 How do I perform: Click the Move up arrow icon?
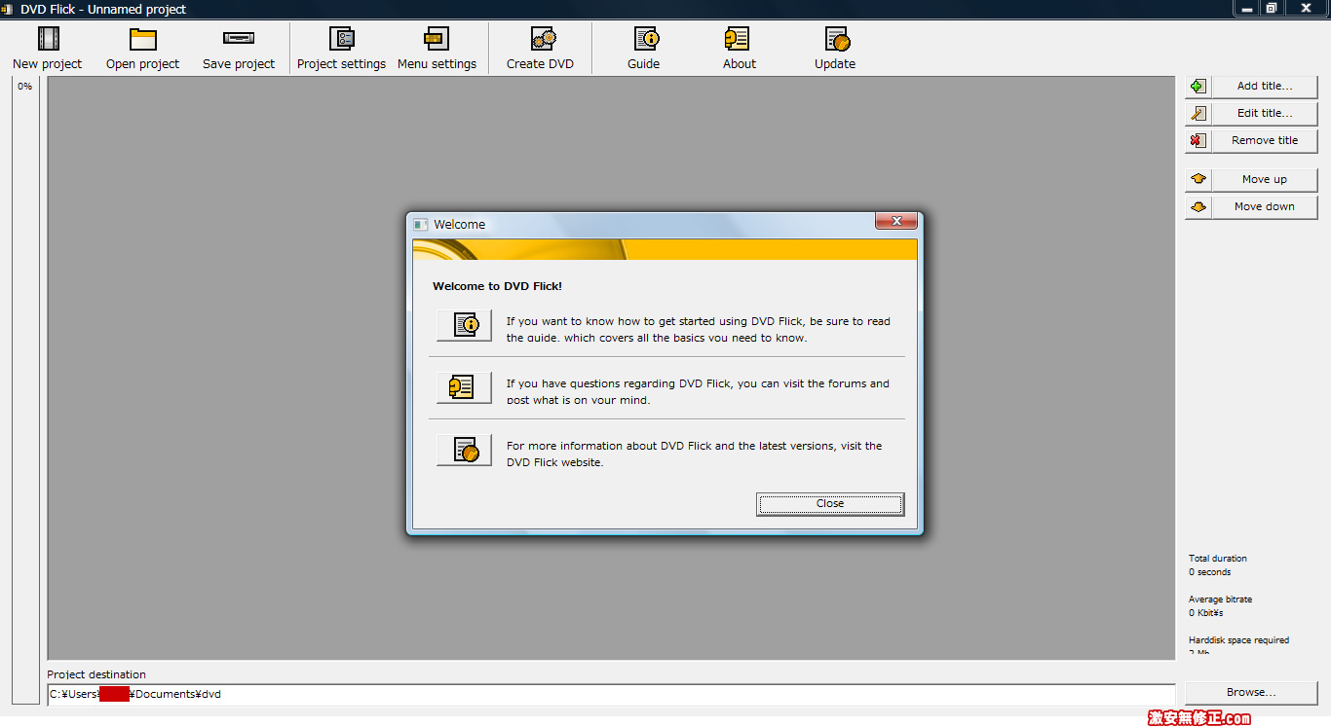tap(1198, 180)
